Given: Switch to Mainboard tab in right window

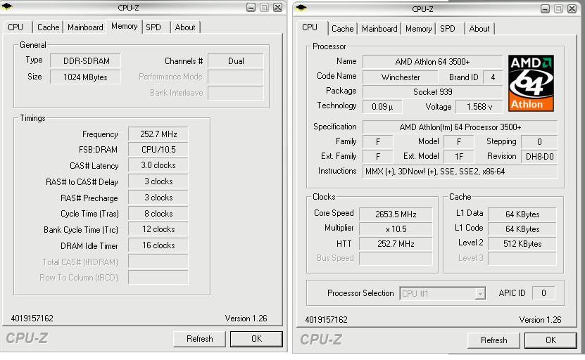Looking at the screenshot, I should pyautogui.click(x=379, y=29).
